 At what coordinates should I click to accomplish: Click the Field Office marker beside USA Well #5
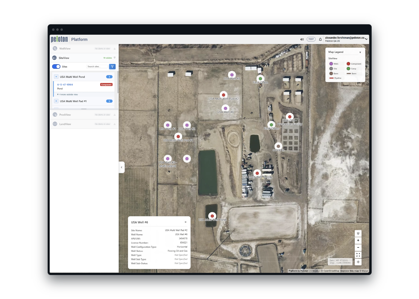coord(260,79)
